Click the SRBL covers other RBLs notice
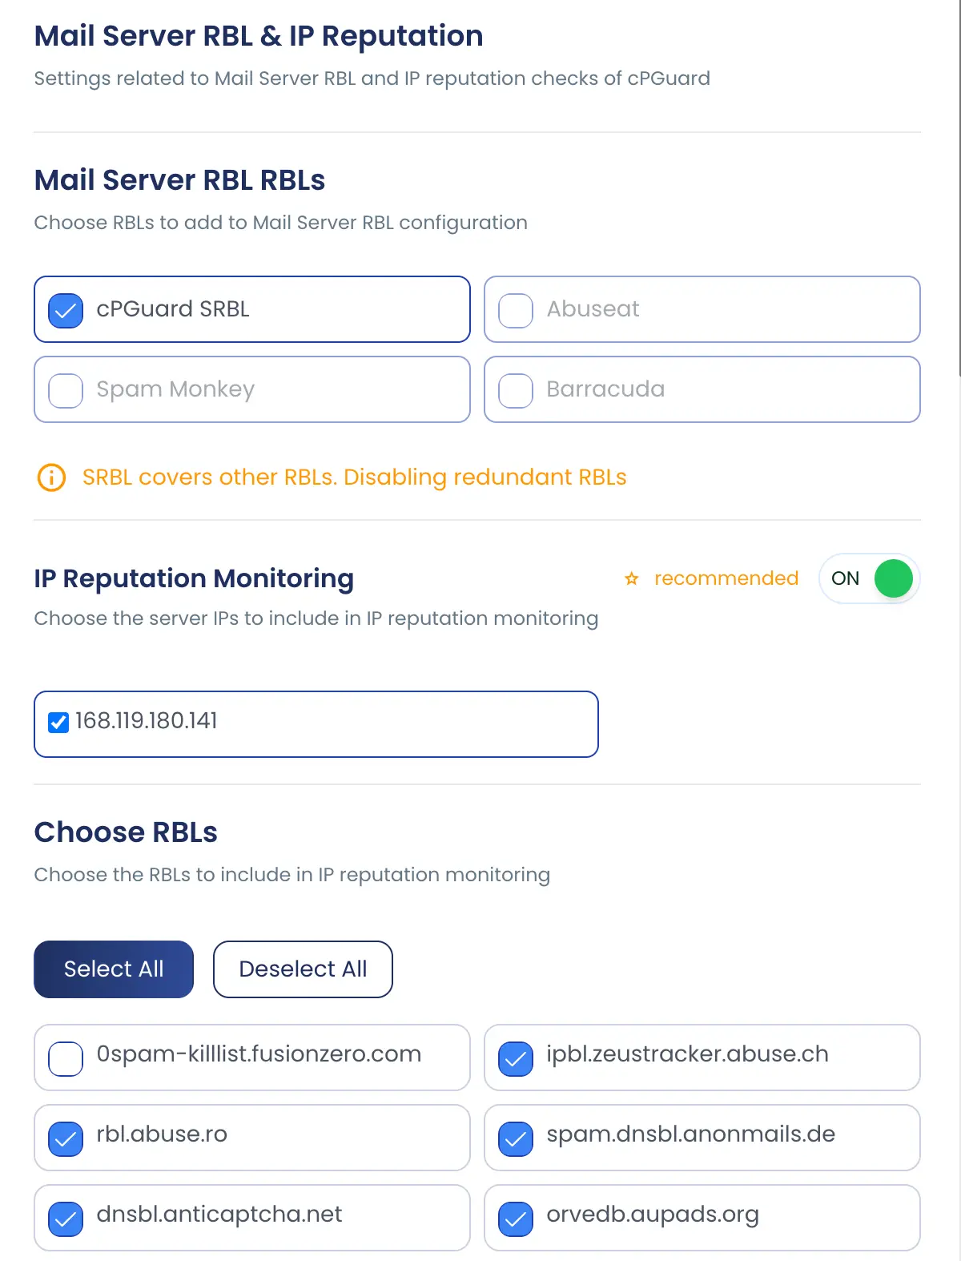Viewport: 961px width, 1261px height. click(x=354, y=477)
